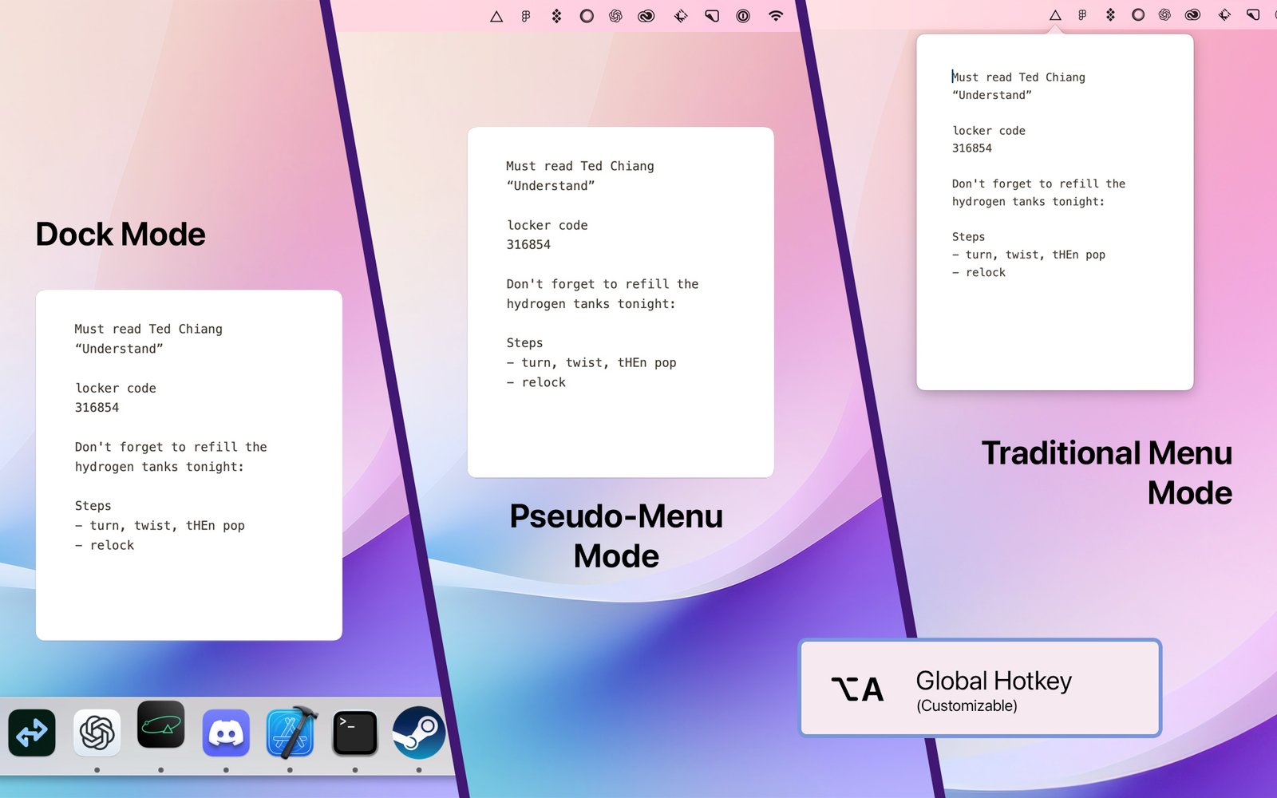Open the Figma menu bar icon
Image resolution: width=1277 pixels, height=798 pixels.
[x=525, y=15]
